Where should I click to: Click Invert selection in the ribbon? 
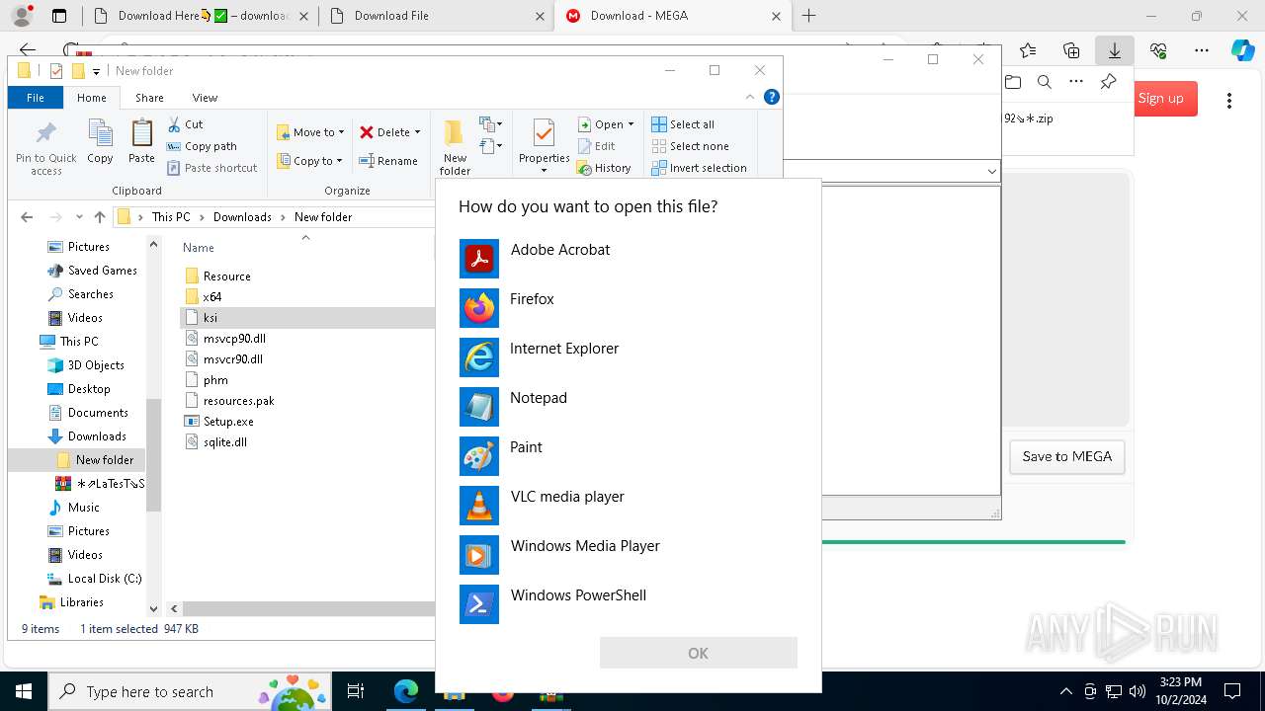pos(699,168)
